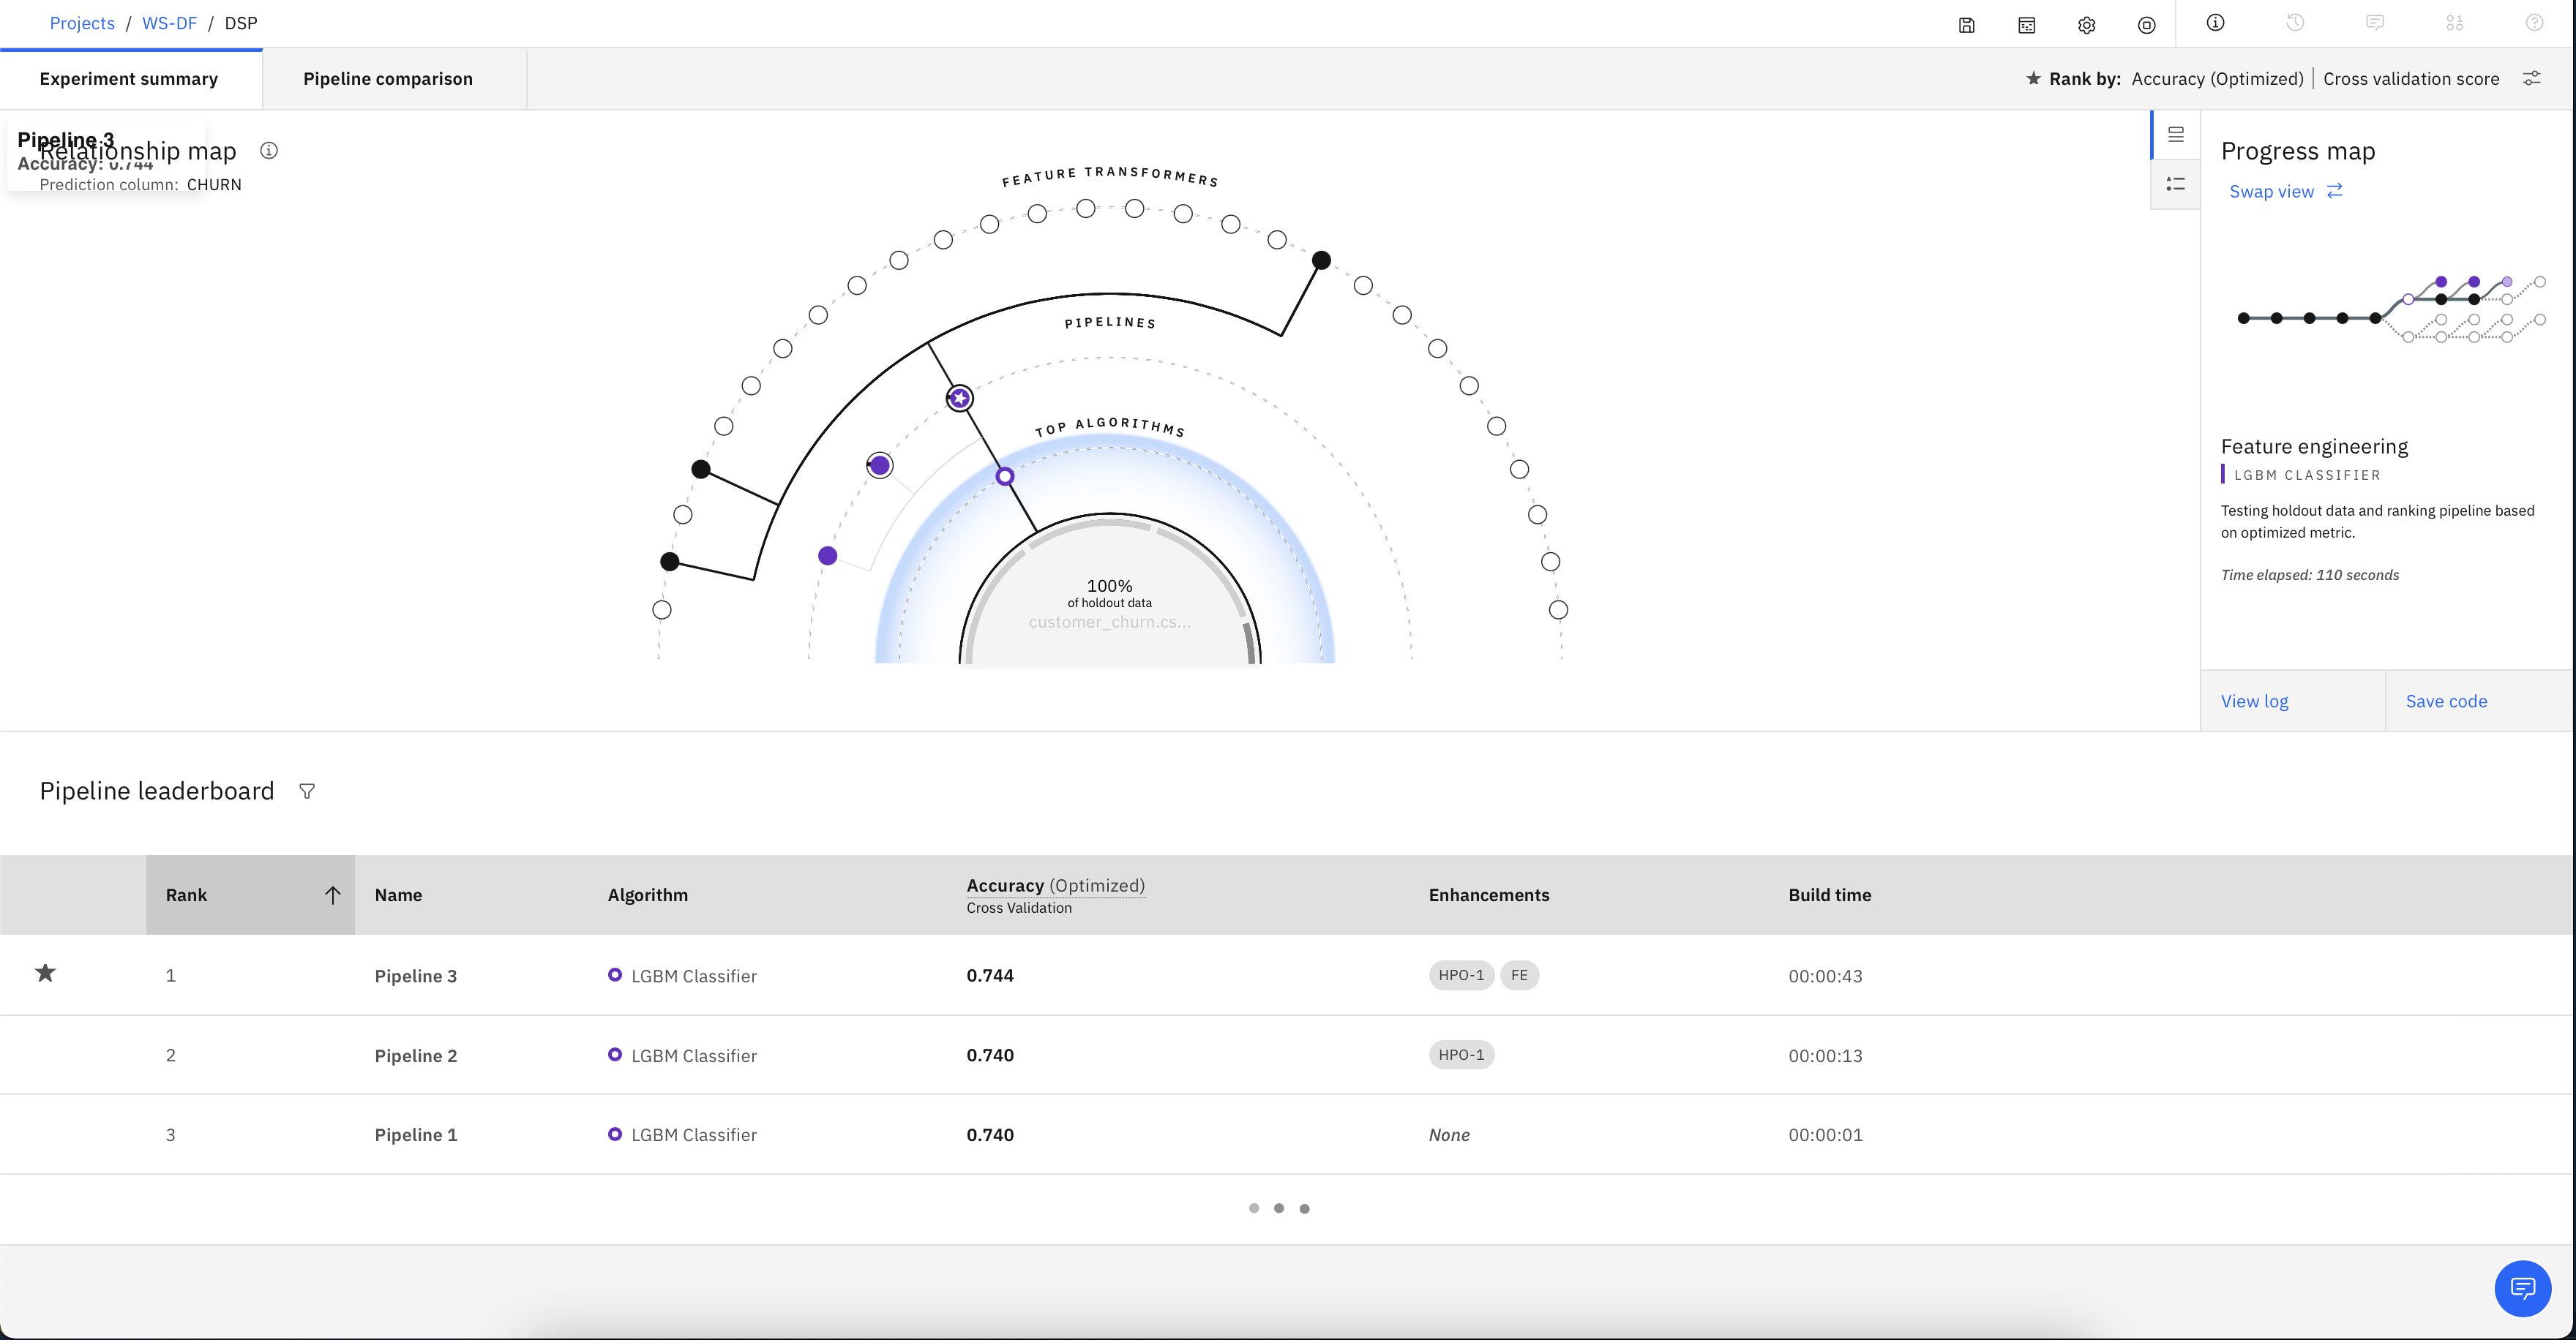Click the data/binary assets icon in top bar
The image size is (2576, 1340).
[2455, 23]
